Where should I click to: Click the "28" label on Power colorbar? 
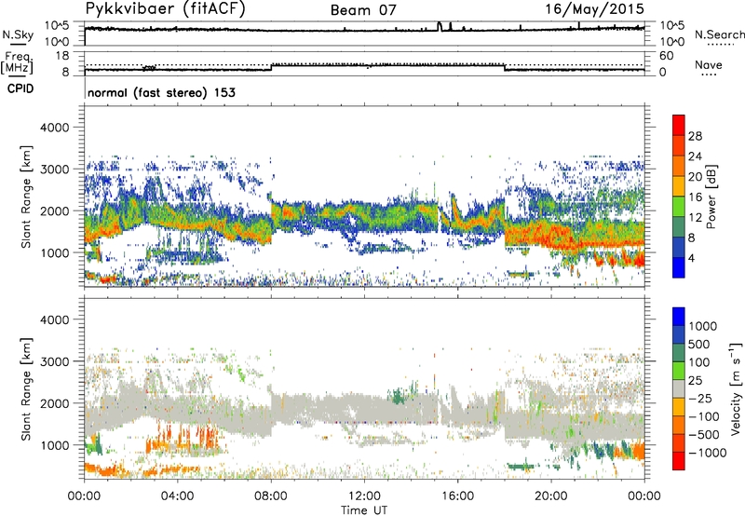pyautogui.click(x=695, y=136)
